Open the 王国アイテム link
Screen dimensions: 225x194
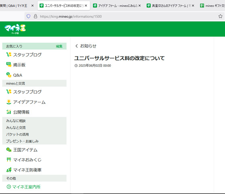click(25, 150)
